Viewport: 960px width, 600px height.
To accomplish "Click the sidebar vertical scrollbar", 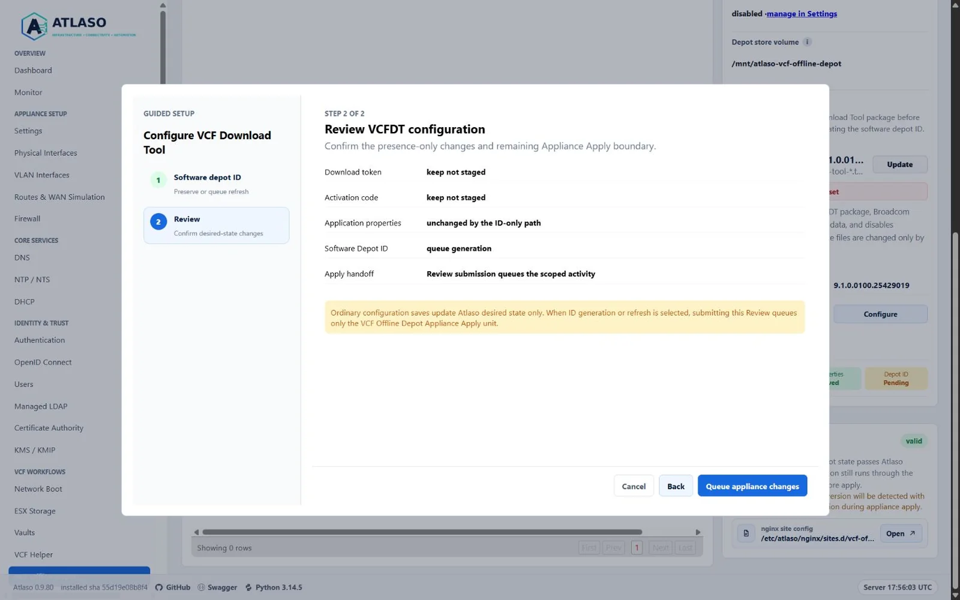I will [x=163, y=47].
